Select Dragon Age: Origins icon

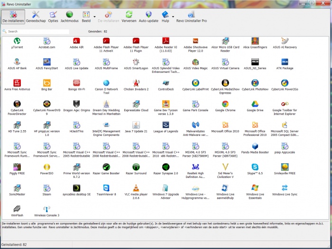[76, 104]
